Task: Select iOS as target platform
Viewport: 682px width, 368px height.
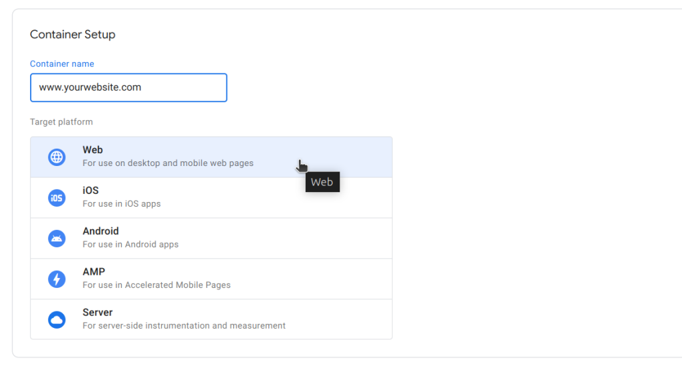Action: [x=211, y=198]
